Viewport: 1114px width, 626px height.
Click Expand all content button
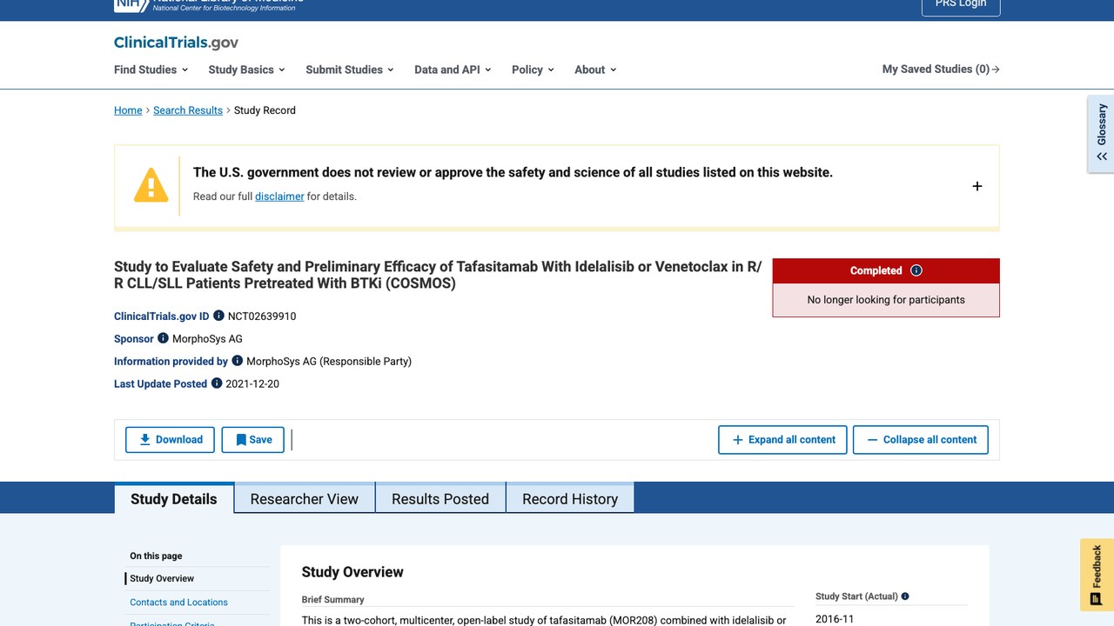coord(782,440)
